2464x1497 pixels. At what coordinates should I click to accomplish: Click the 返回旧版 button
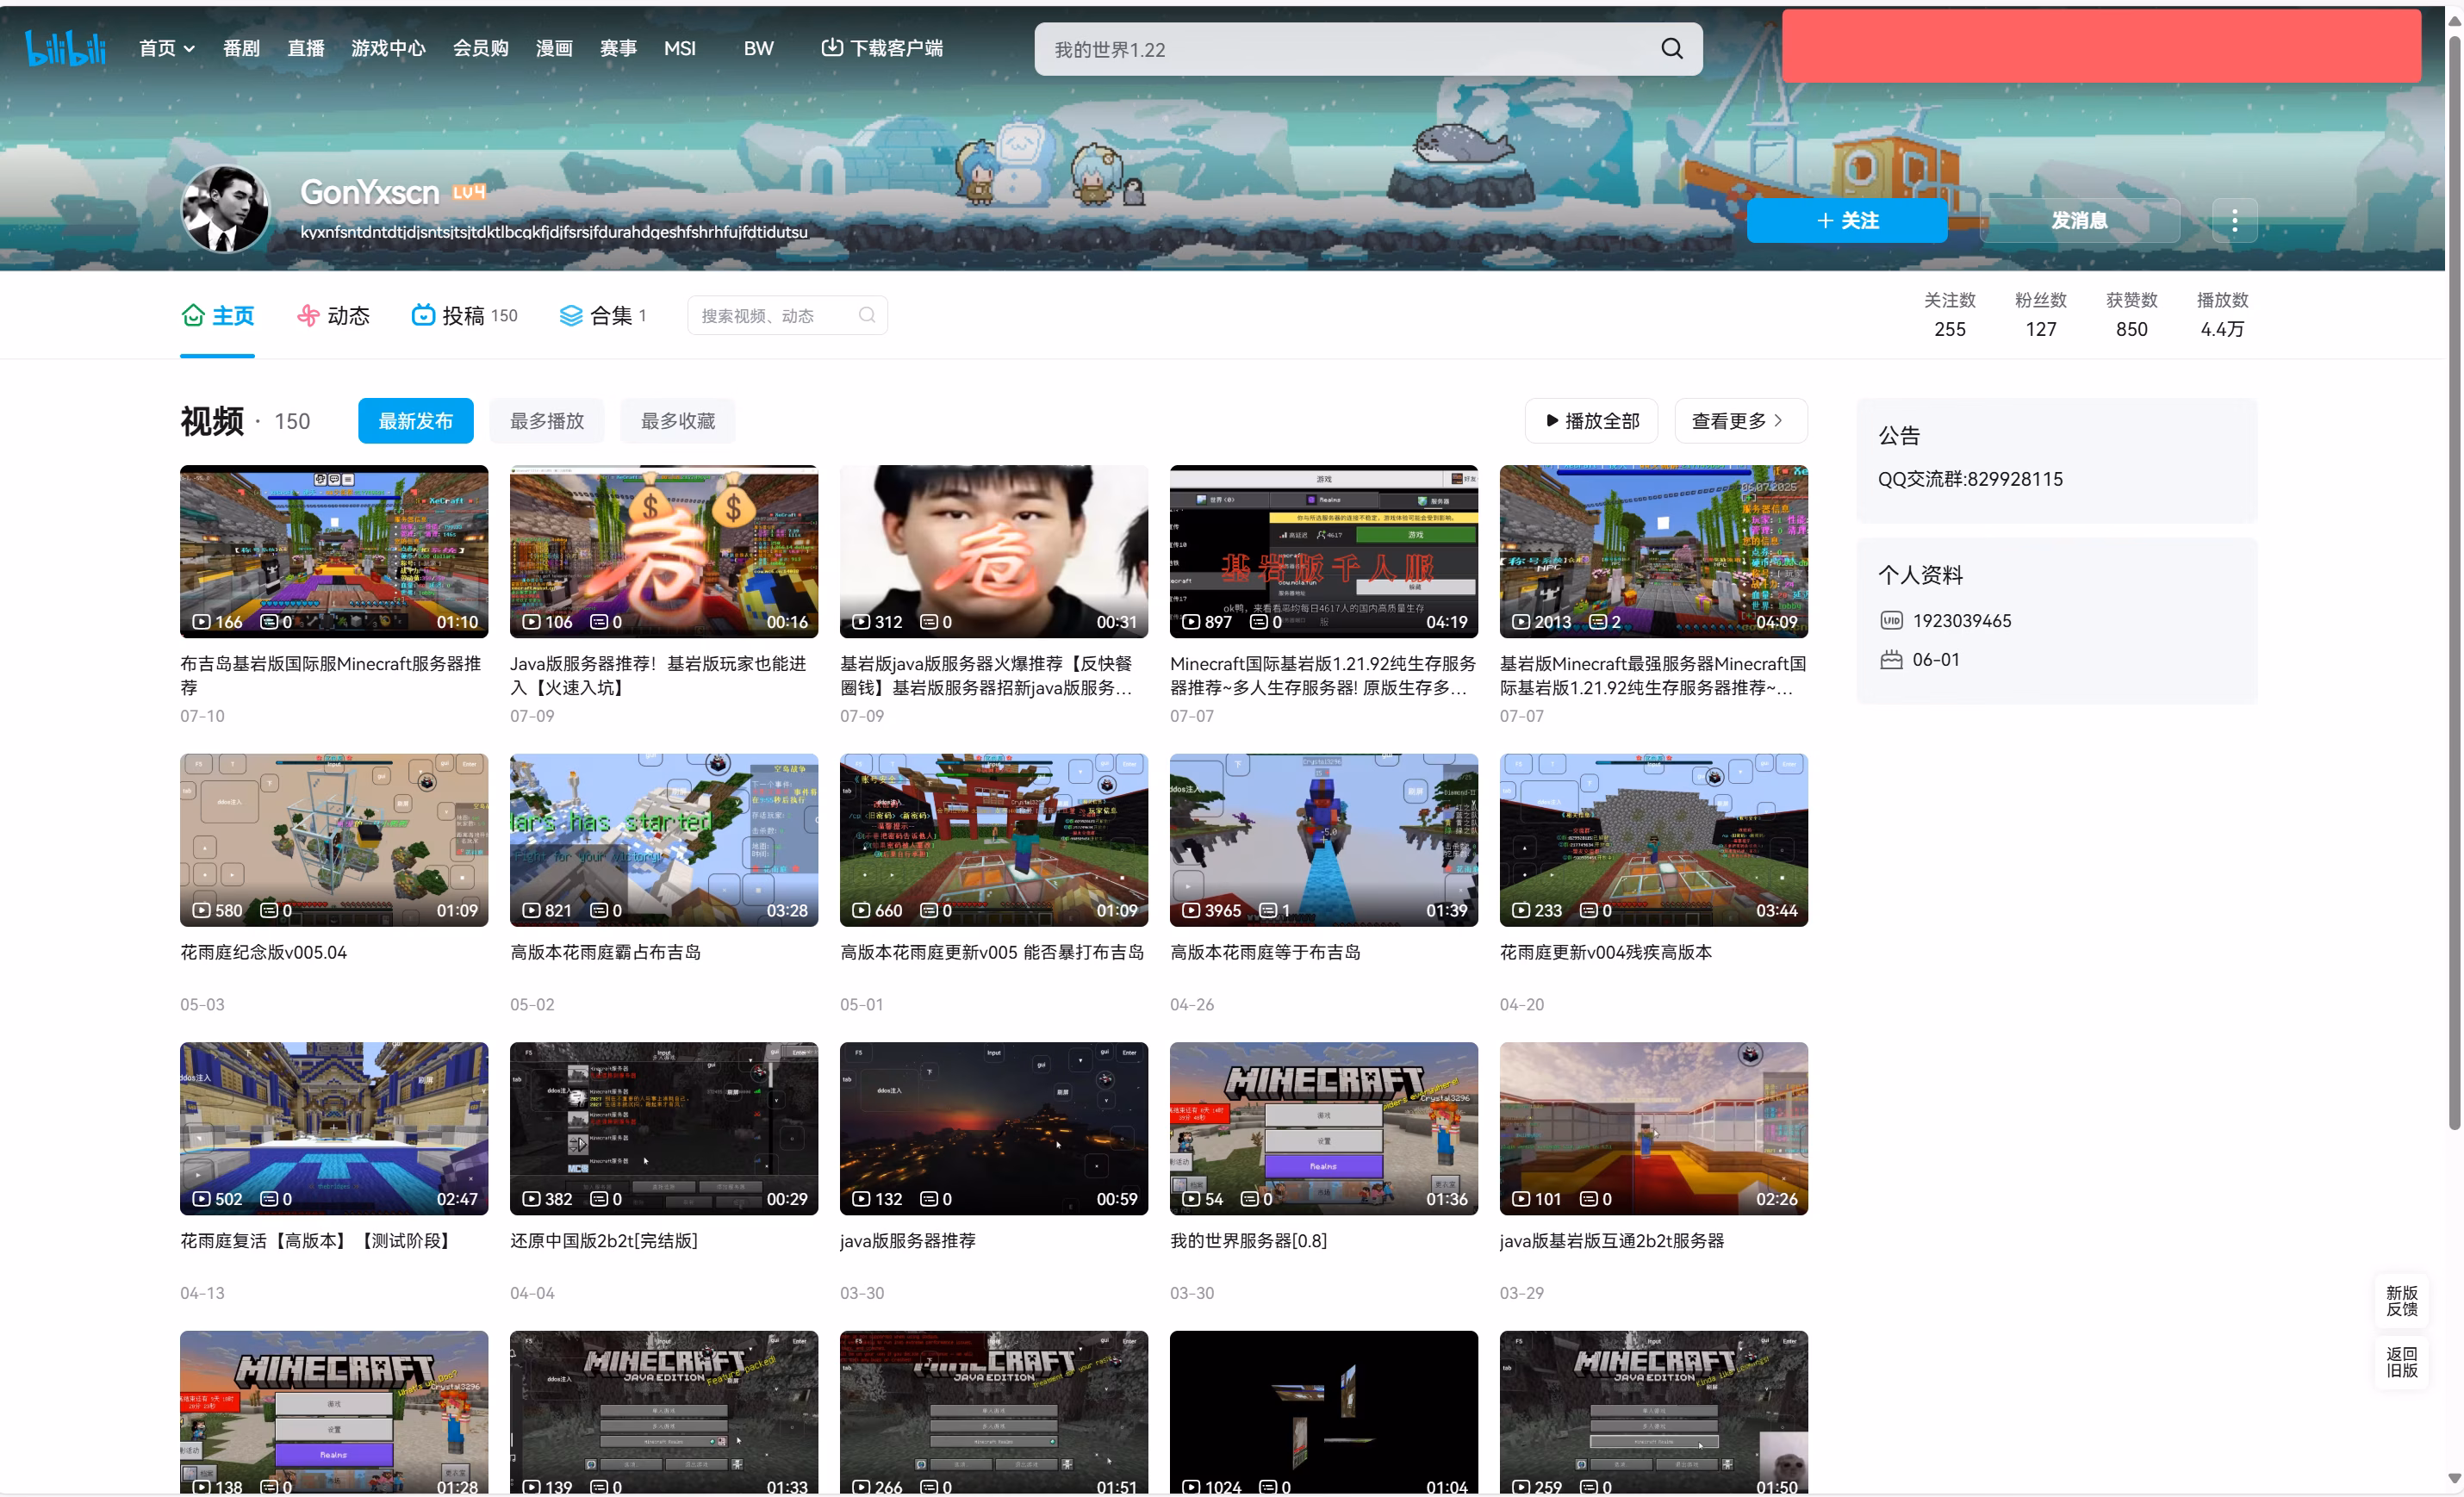(2401, 1361)
